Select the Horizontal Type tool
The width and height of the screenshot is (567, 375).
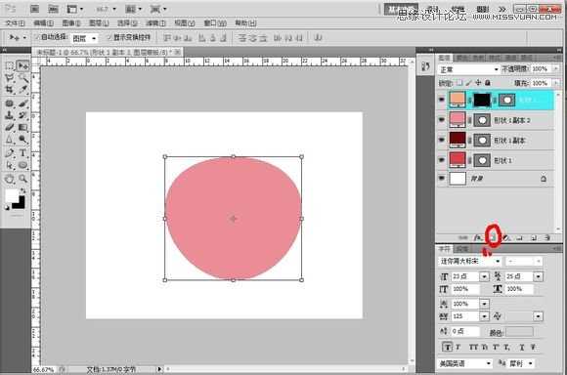pyautogui.click(x=22, y=152)
